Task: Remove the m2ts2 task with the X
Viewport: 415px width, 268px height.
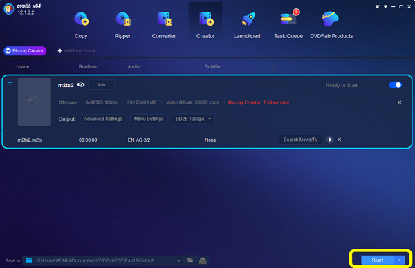Action: click(x=399, y=102)
